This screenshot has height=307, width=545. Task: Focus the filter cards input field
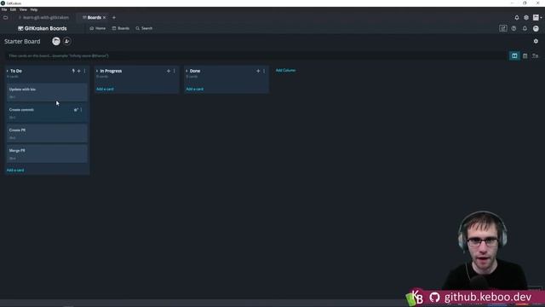tap(255, 55)
